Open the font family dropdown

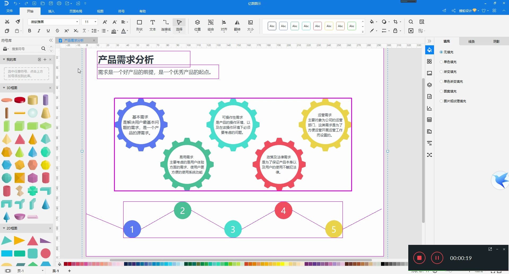click(x=77, y=21)
